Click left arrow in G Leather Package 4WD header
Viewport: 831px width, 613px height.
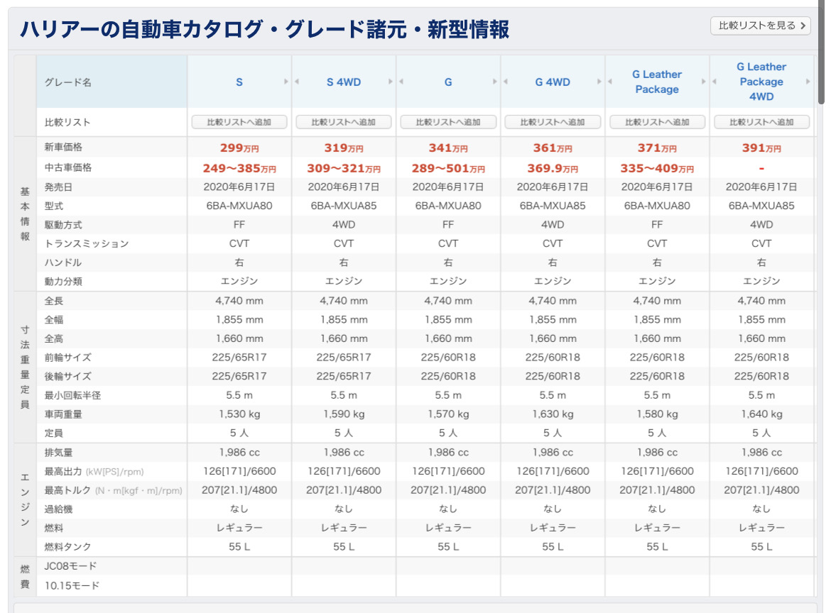tap(715, 82)
